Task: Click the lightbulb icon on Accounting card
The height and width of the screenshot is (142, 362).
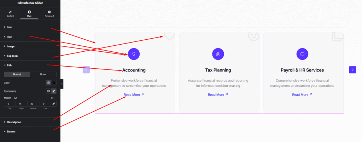Action: (x=134, y=54)
